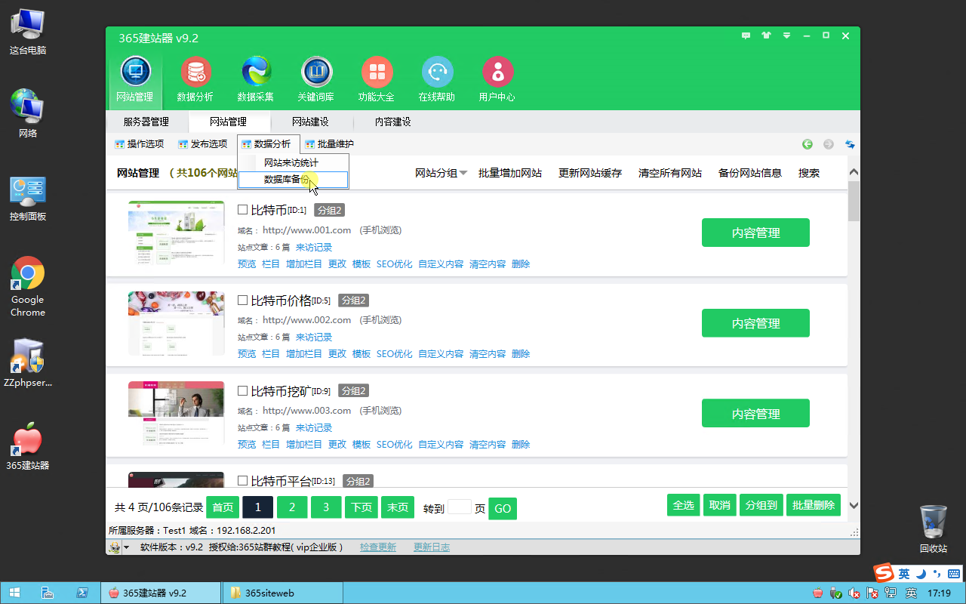Click 内容管理 button for 比特币 site
Image resolution: width=966 pixels, height=604 pixels.
pos(755,233)
